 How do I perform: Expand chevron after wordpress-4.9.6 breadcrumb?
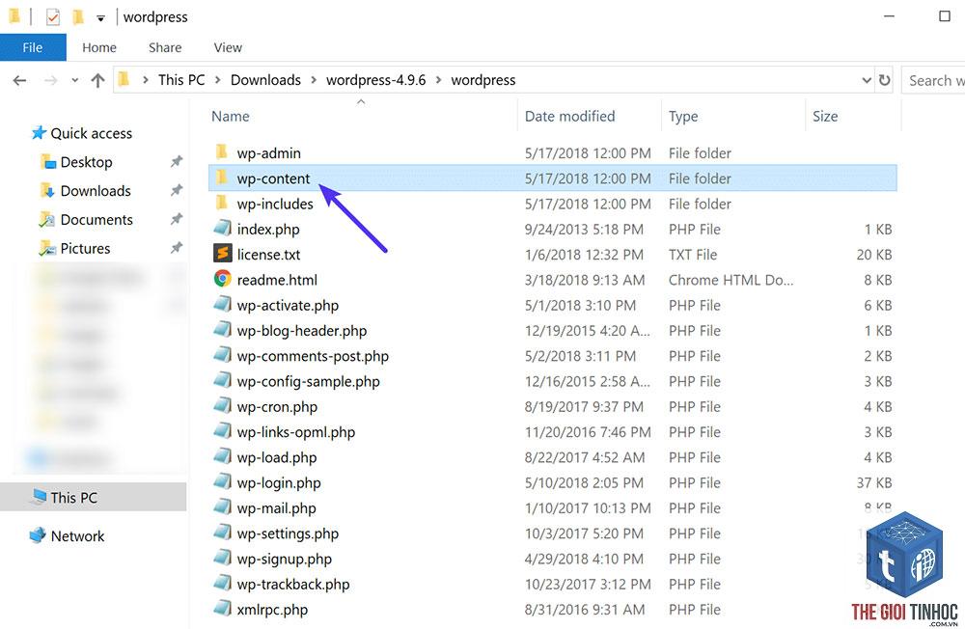point(439,80)
